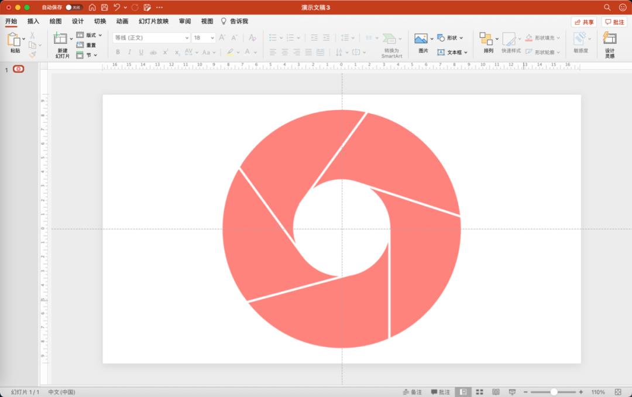Toggle Subscript formatting
632x397 pixels.
coord(177,52)
